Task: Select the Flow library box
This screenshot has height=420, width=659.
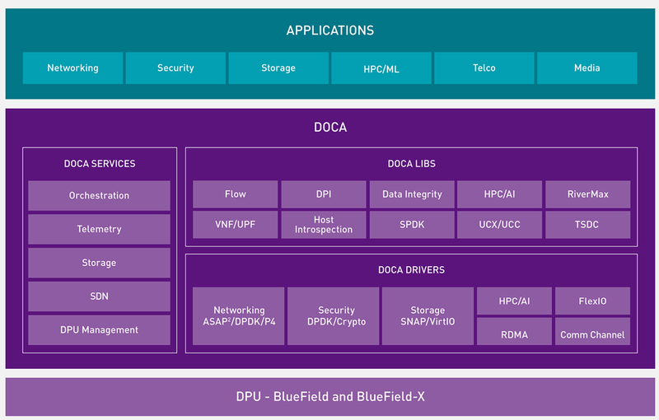Action: (236, 194)
